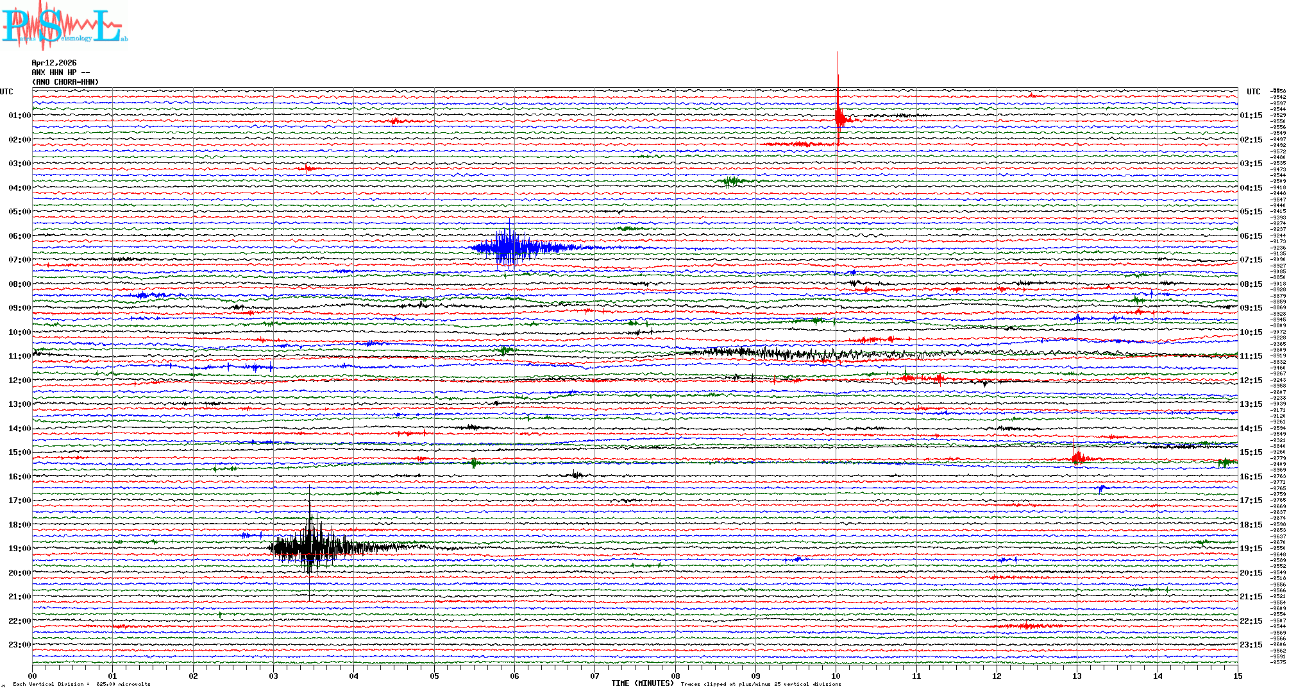1289x693 pixels.
Task: Select the 06:00 hour label on left
Action: [x=19, y=236]
